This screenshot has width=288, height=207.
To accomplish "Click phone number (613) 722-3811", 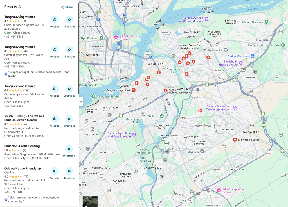I will click(13, 192).
